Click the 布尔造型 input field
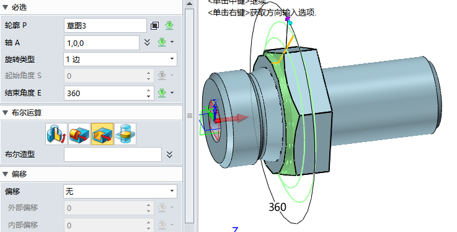457x232 pixels. (x=112, y=154)
